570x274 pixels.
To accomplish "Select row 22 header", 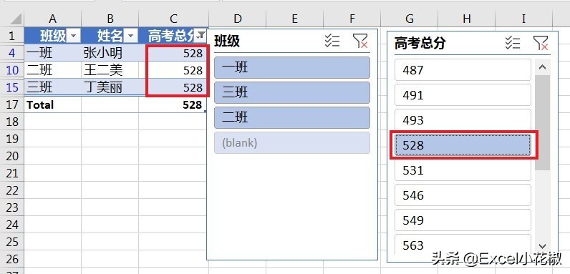I will point(12,190).
